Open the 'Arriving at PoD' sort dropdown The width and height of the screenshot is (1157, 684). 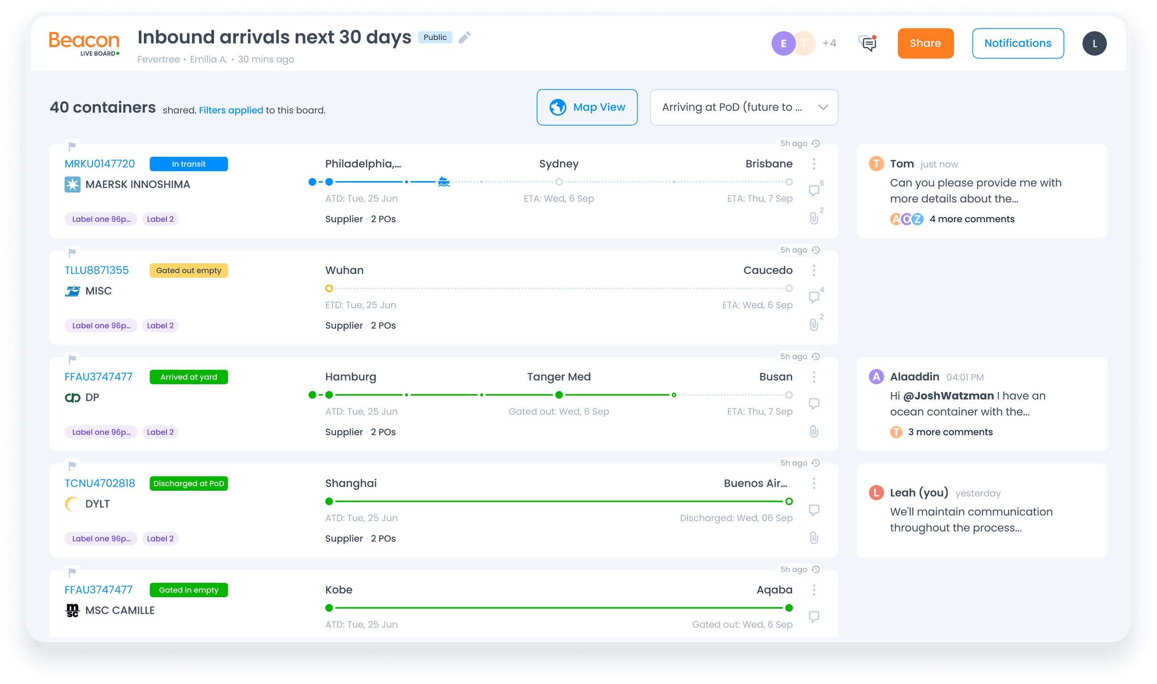pyautogui.click(x=744, y=107)
